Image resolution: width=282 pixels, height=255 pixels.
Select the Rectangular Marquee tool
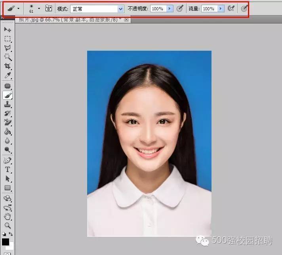pyautogui.click(x=8, y=39)
